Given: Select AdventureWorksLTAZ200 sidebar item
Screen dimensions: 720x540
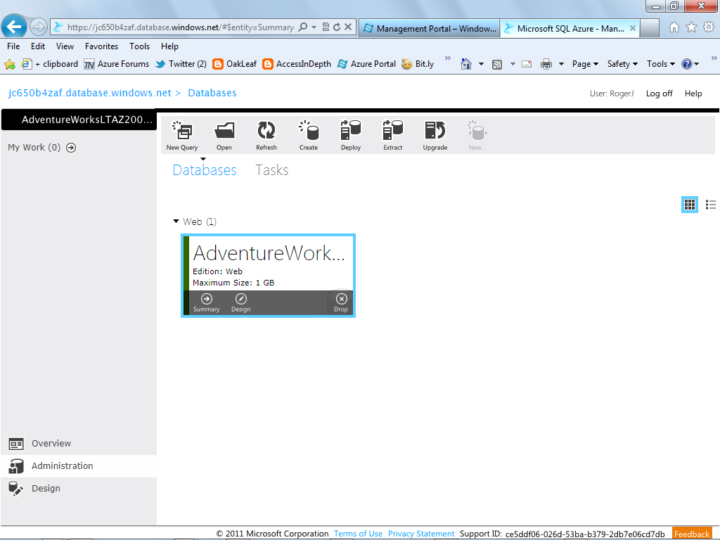Looking at the screenshot, I should [79, 120].
